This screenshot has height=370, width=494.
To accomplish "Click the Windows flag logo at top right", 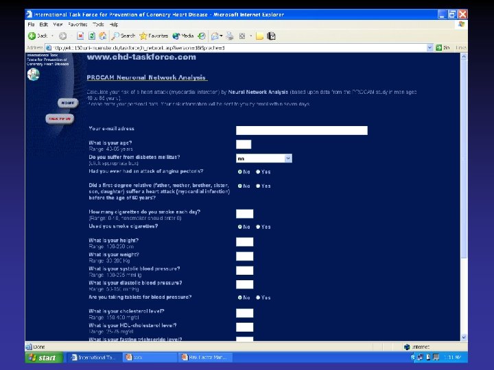I will pos(462,24).
